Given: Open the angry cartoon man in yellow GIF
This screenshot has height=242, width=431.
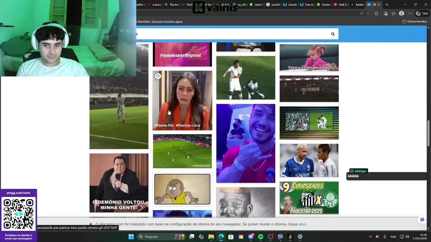Looking at the screenshot, I should tap(182, 189).
